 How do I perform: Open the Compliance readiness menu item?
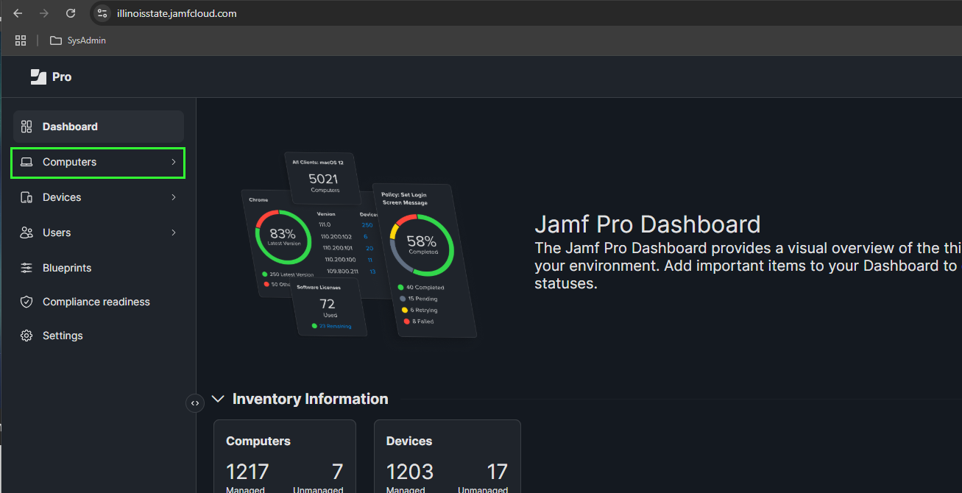pos(96,302)
